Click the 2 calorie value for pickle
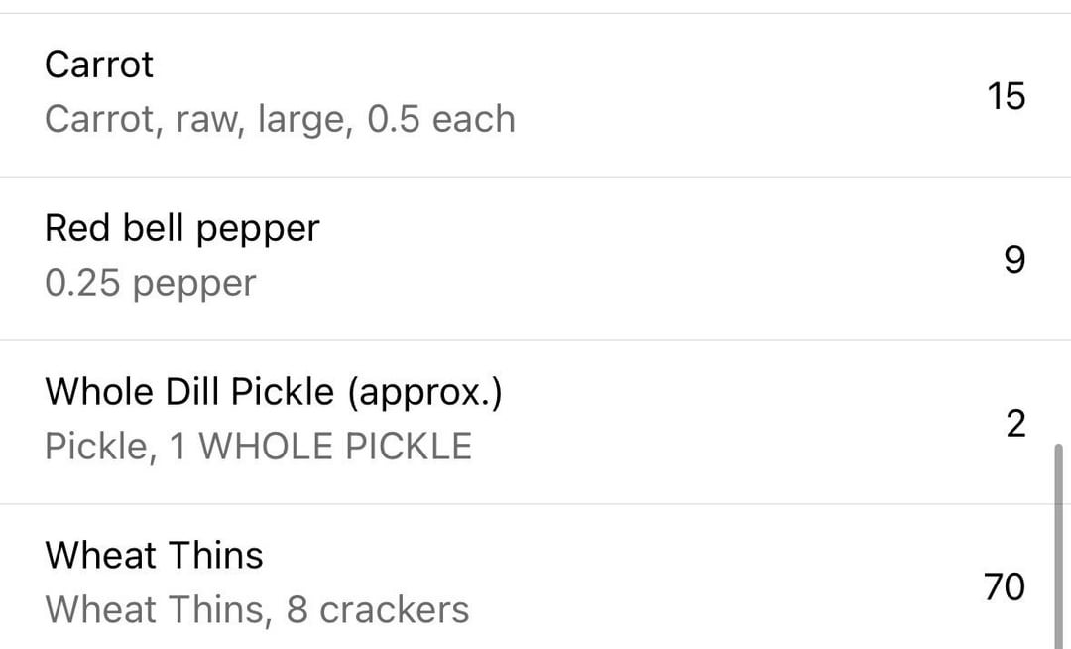 tap(1015, 424)
